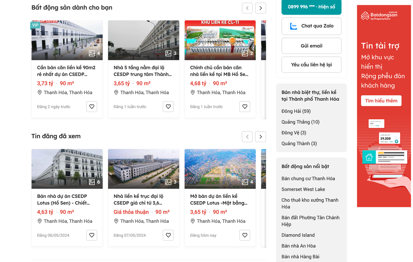Image resolution: width=413 pixels, height=262 pixels.
Task: Show previous recommended properties
Action: pyautogui.click(x=247, y=8)
